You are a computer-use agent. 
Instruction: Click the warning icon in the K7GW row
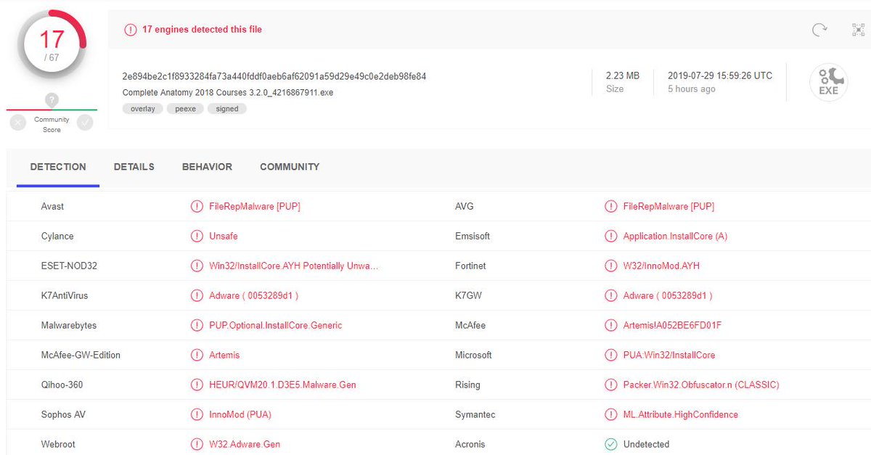click(x=611, y=296)
